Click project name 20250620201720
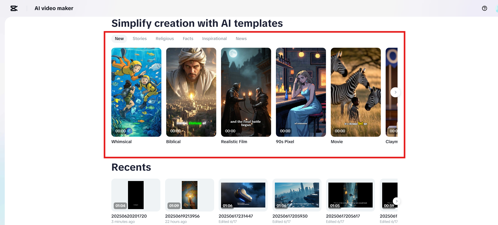The image size is (498, 225). pos(129,216)
